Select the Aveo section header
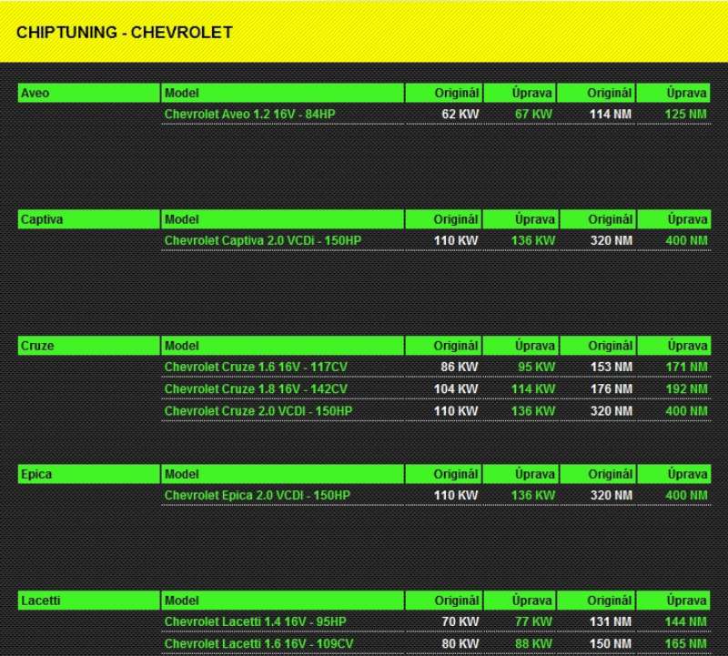Screen dimensions: 728x656 click(88, 93)
